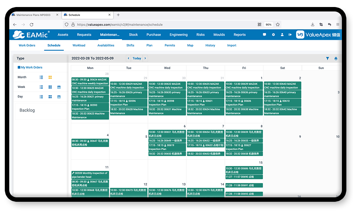Click the crop screenshot icon in browser toolbar
The width and height of the screenshot is (353, 211).
tap(321, 24)
